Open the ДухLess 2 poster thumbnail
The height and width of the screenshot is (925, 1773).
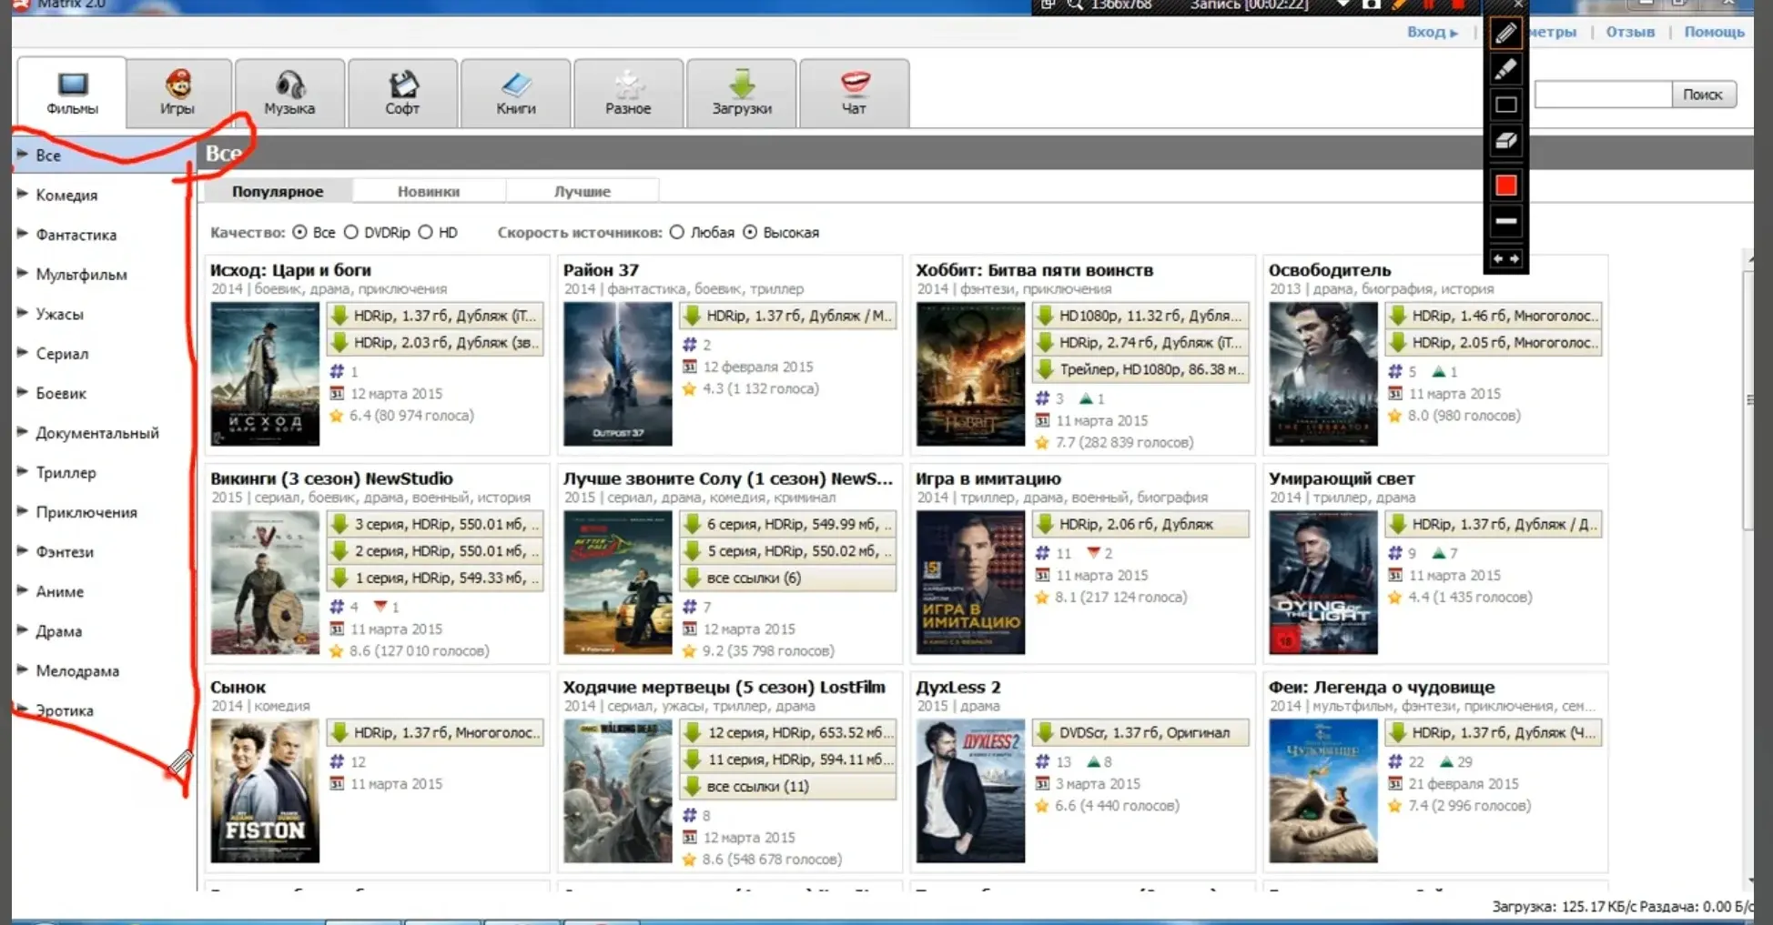tap(970, 790)
